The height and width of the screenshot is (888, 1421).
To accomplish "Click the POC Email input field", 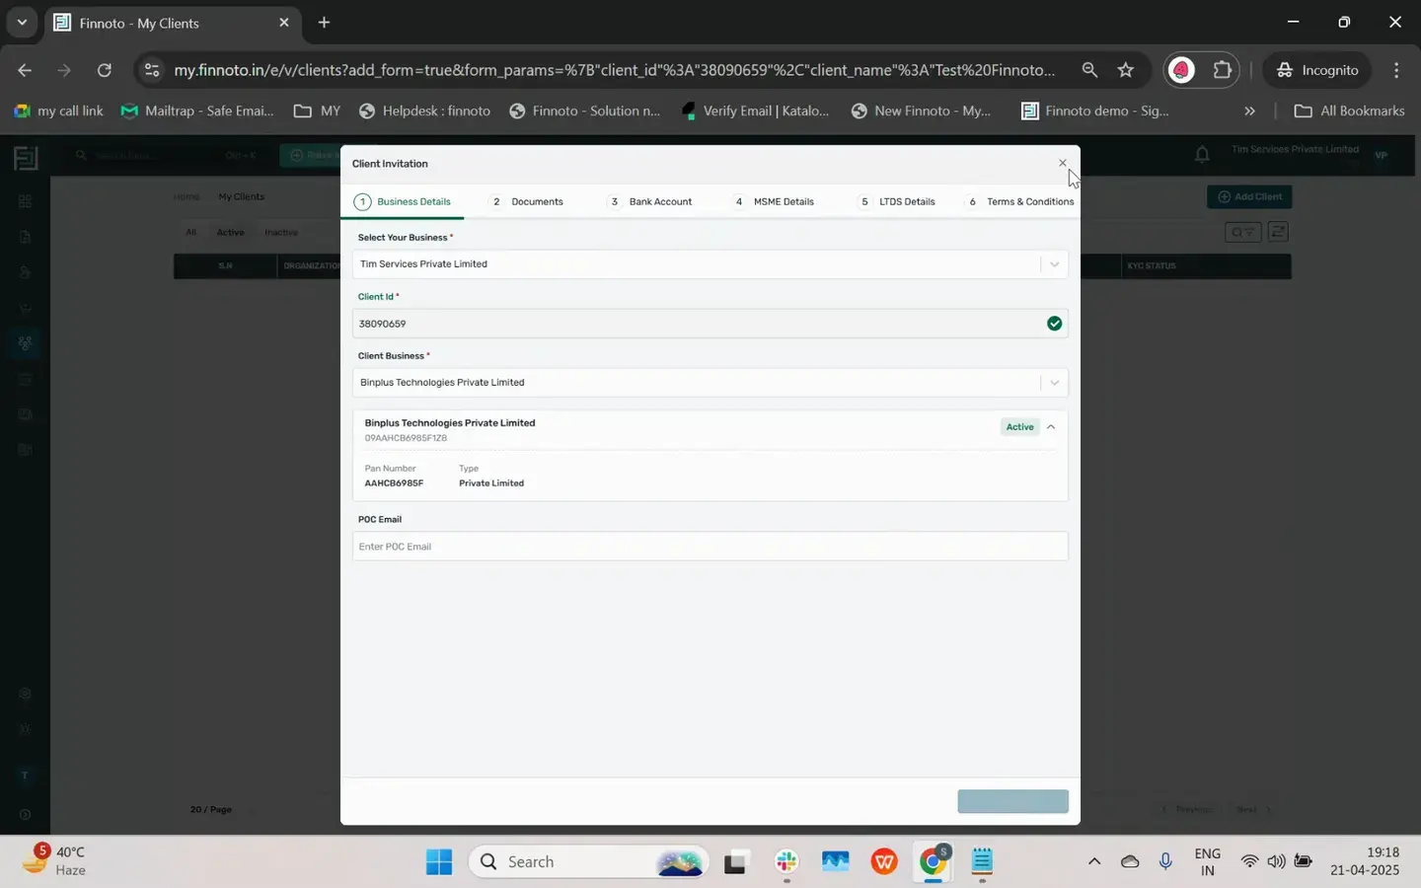I will [x=710, y=547].
